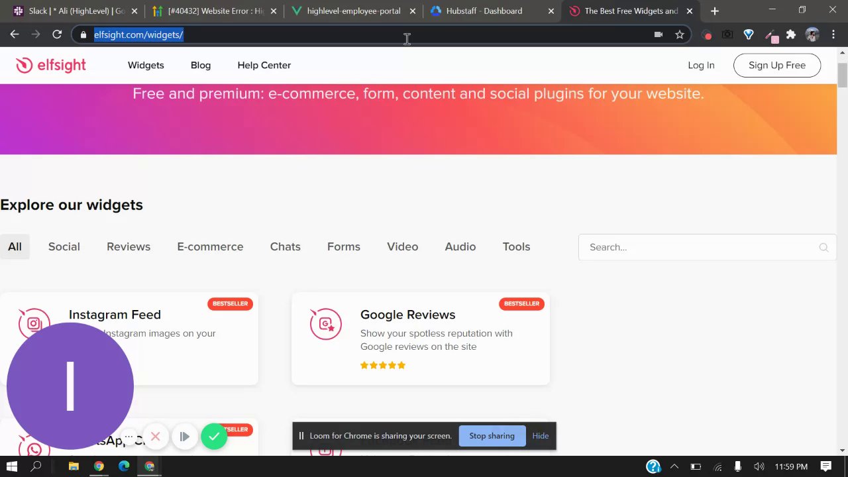This screenshot has height=477, width=848.
Task: Close the Hubstaff Dashboard tab
Action: click(551, 11)
